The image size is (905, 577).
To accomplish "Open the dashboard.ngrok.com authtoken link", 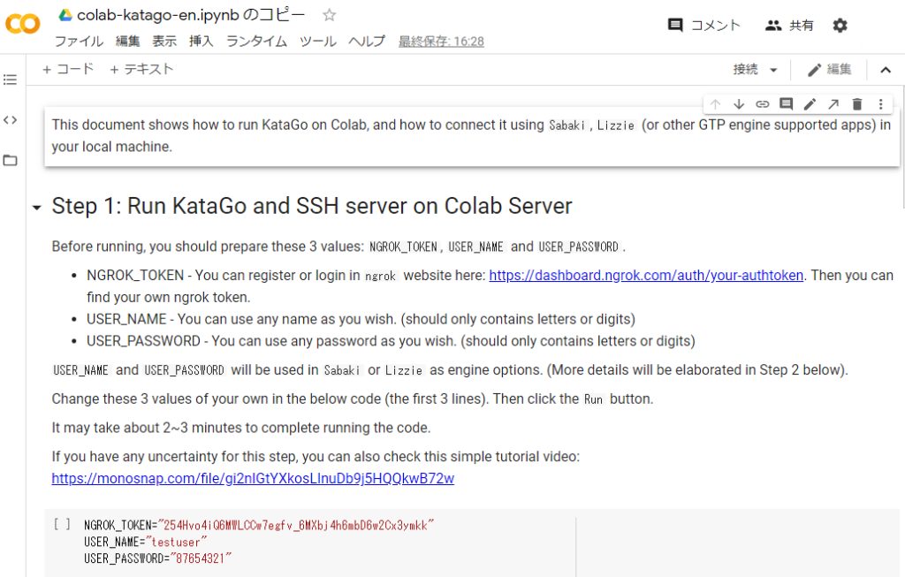I will 646,275.
